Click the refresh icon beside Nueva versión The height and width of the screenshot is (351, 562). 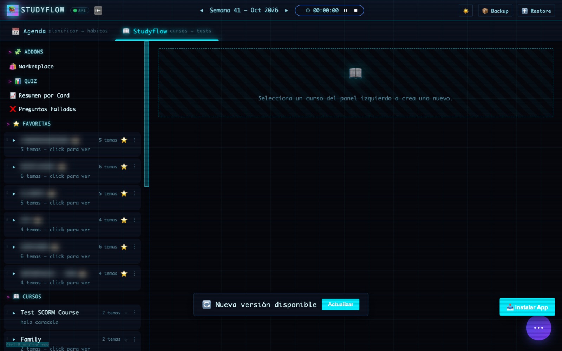click(x=207, y=304)
